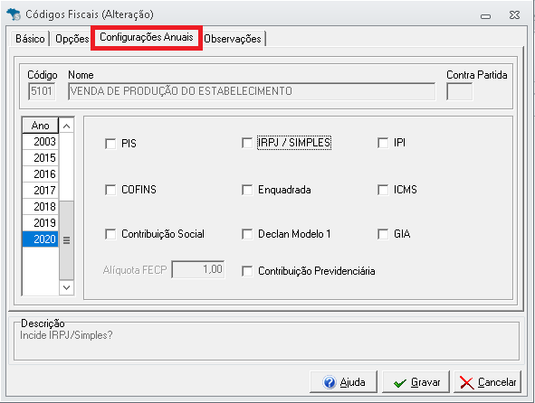Click the red X Cancelar icon
The image size is (535, 403).
tap(466, 382)
